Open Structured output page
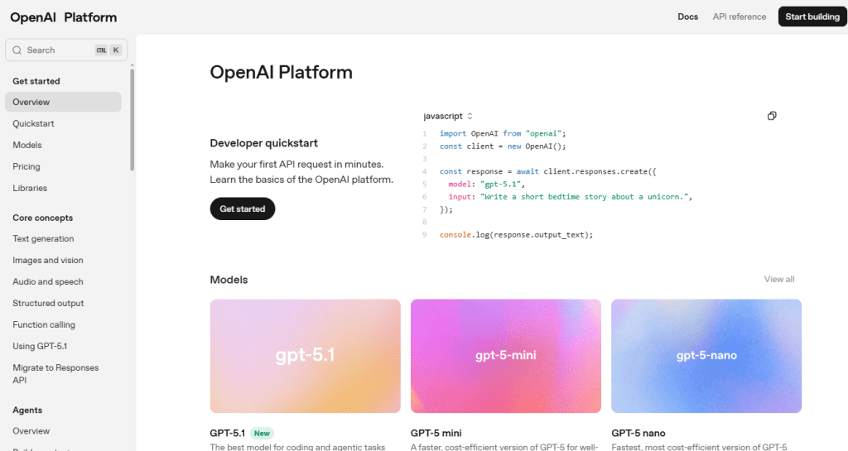 [48, 304]
